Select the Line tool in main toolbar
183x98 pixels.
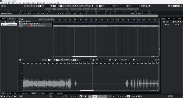85,6
